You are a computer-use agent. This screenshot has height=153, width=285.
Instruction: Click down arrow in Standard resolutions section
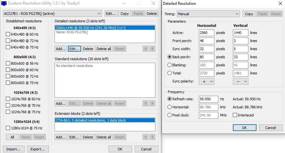coord(152,104)
